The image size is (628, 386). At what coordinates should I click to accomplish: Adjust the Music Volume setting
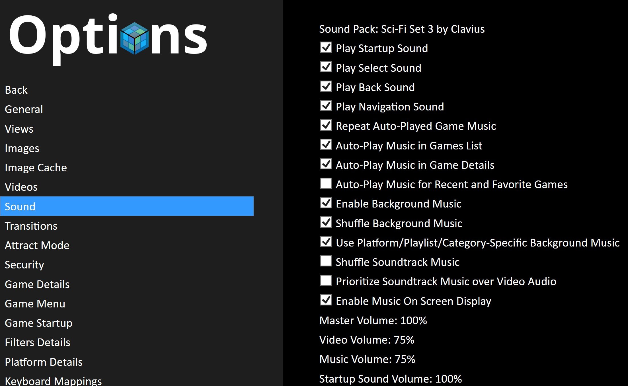(x=367, y=359)
